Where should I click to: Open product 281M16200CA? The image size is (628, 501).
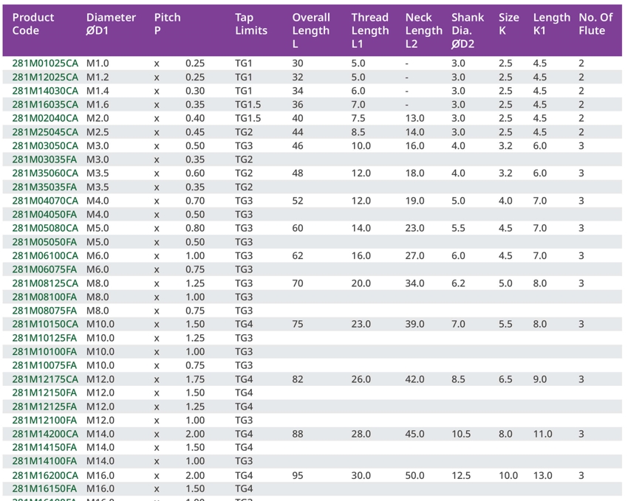click(44, 476)
